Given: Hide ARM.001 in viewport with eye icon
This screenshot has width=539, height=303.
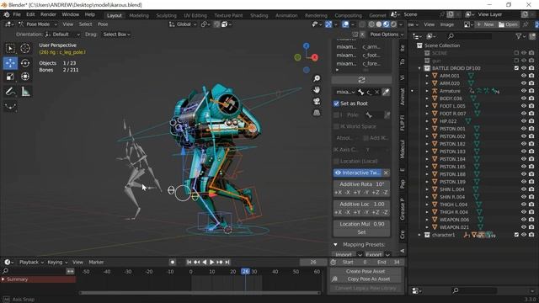Looking at the screenshot, I should point(524,76).
